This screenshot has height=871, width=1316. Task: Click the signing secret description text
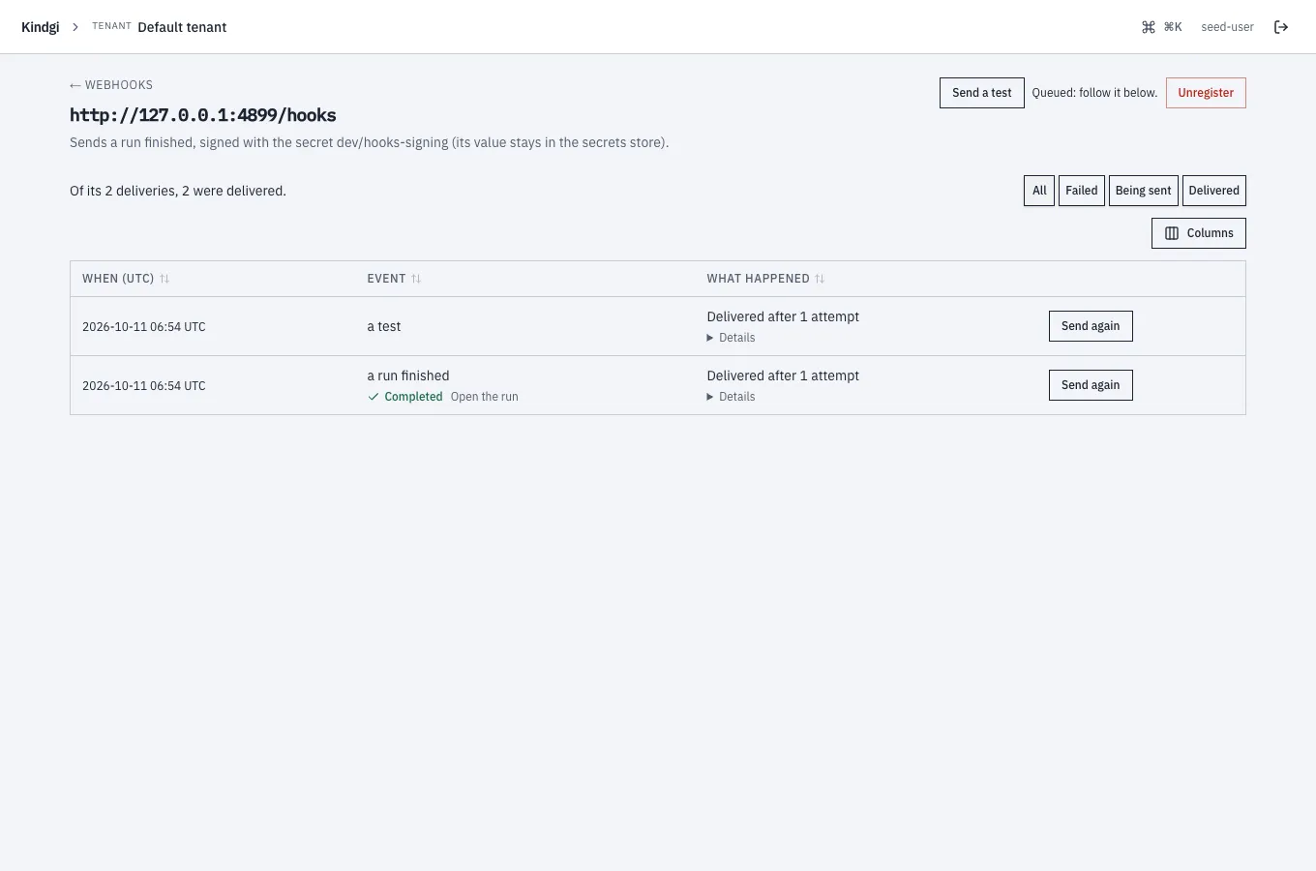pos(369,142)
